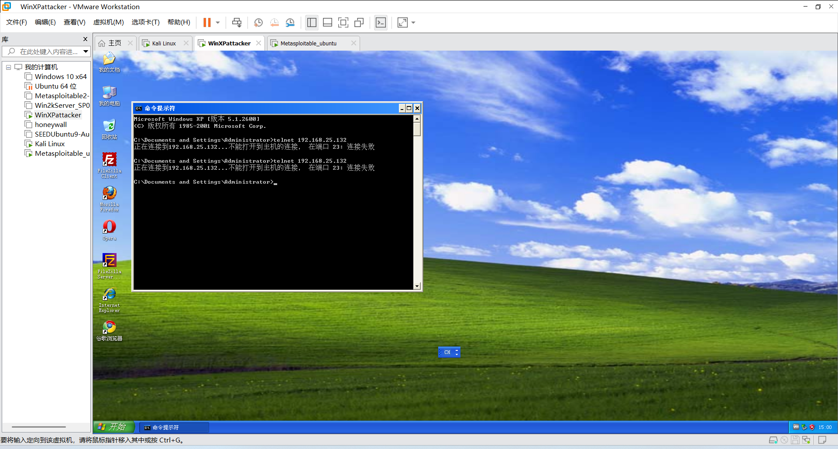The image size is (838, 449).
Task: Switch to Unity mode icon
Action: click(359, 22)
